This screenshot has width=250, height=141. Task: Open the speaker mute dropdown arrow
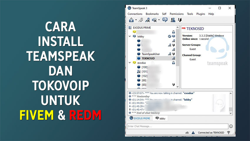(x=159, y=20)
